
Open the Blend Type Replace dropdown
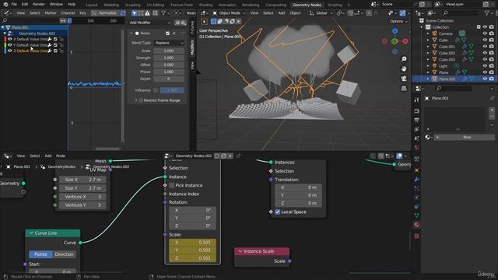(169, 43)
